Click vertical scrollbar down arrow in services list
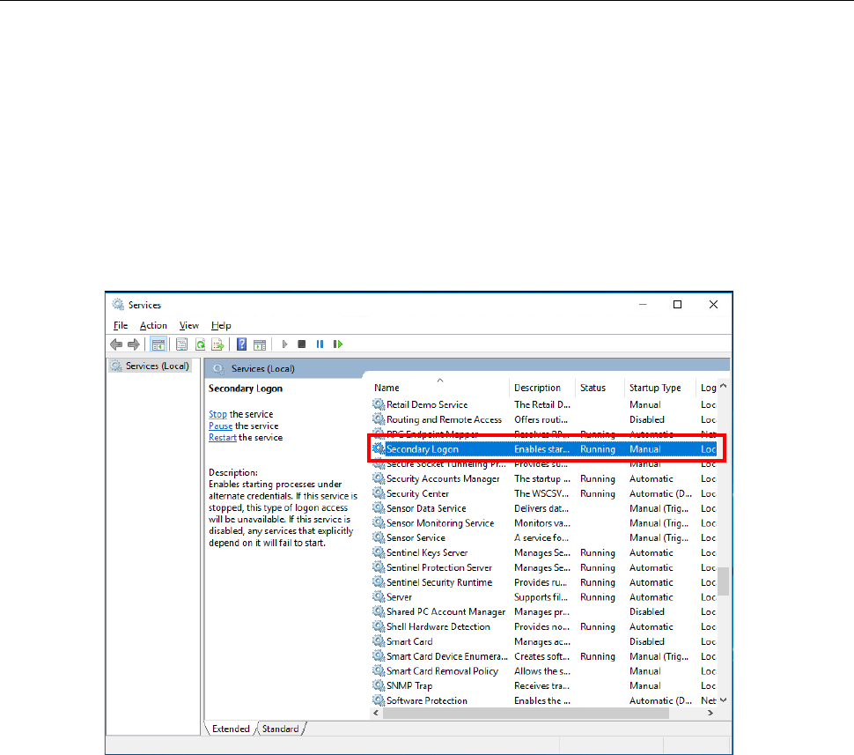The height and width of the screenshot is (755, 854). [723, 699]
